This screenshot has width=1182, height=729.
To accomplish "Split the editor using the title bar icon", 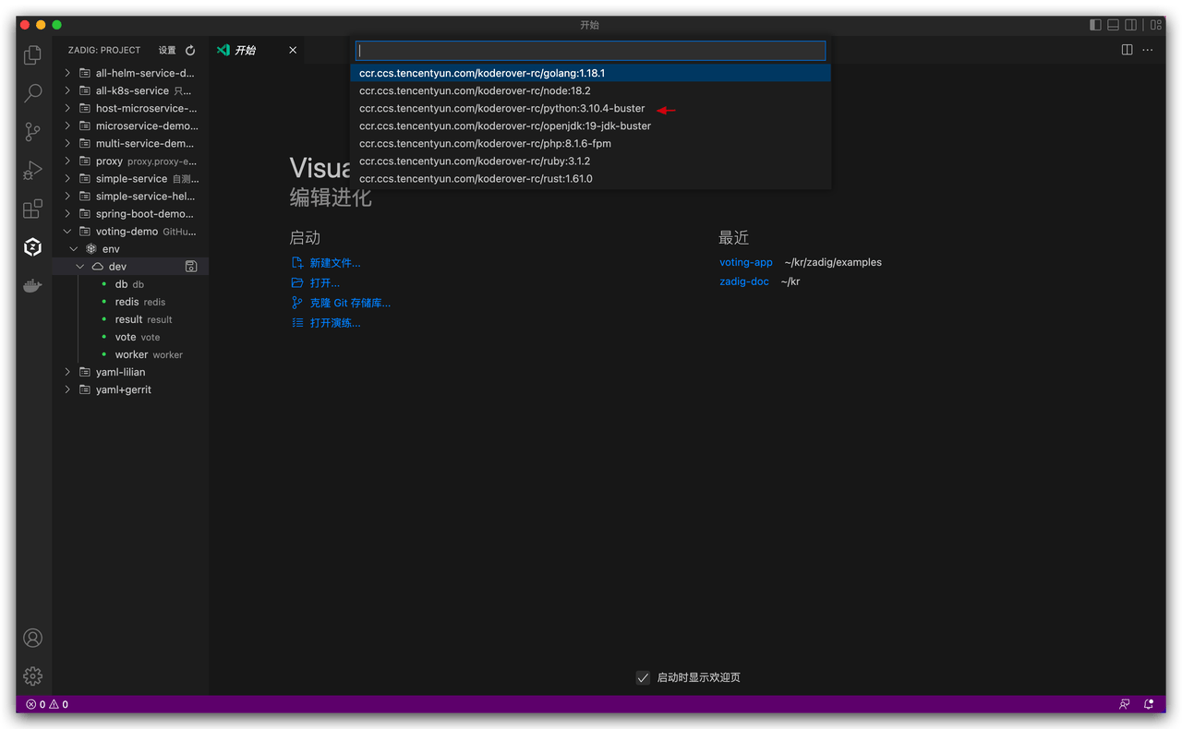I will (1128, 50).
